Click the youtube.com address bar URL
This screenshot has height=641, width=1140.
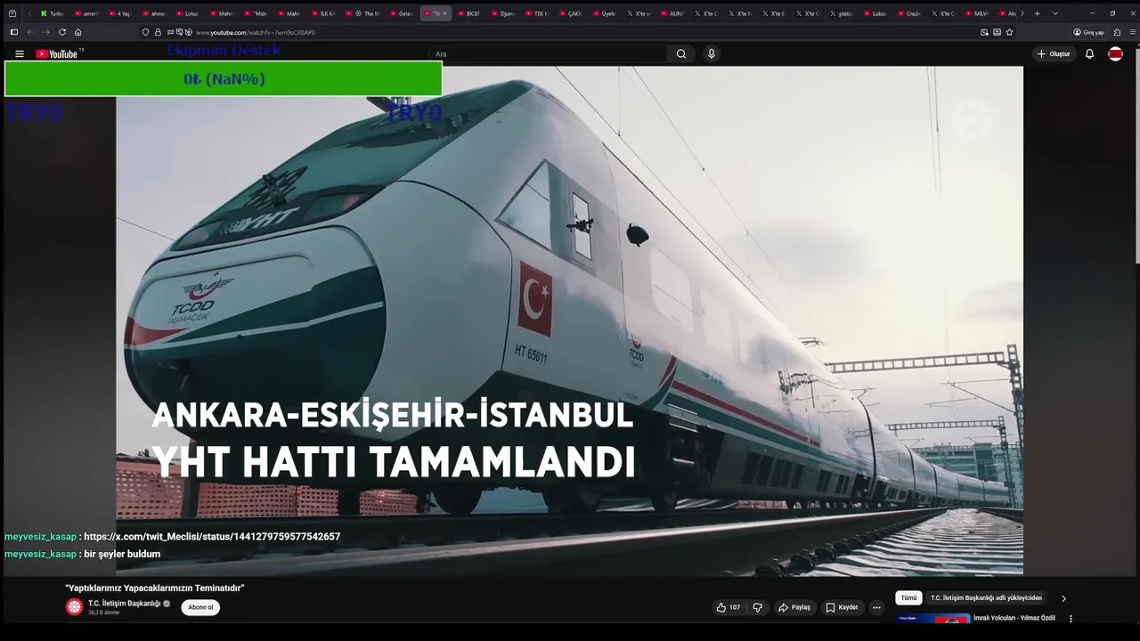coord(256,32)
